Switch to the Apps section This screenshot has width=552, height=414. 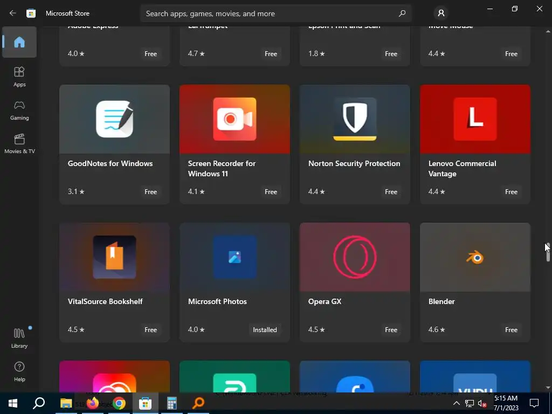(19, 77)
